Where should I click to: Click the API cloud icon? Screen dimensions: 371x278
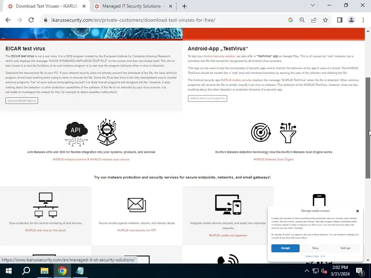(x=76, y=134)
